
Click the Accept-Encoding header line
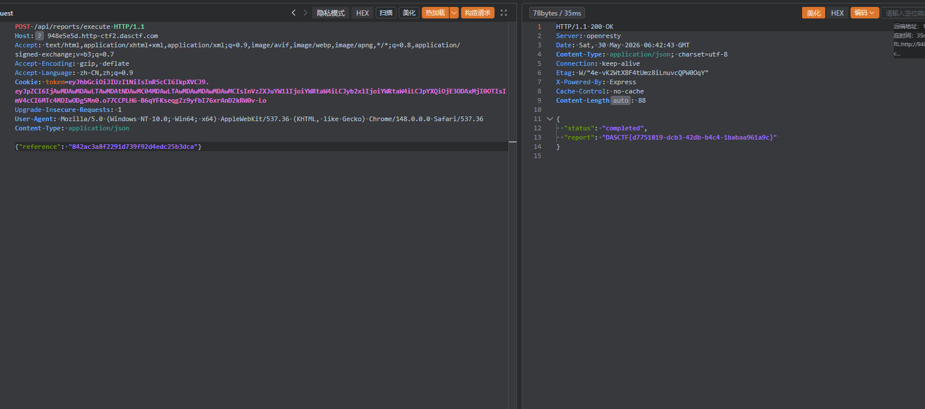click(72, 63)
